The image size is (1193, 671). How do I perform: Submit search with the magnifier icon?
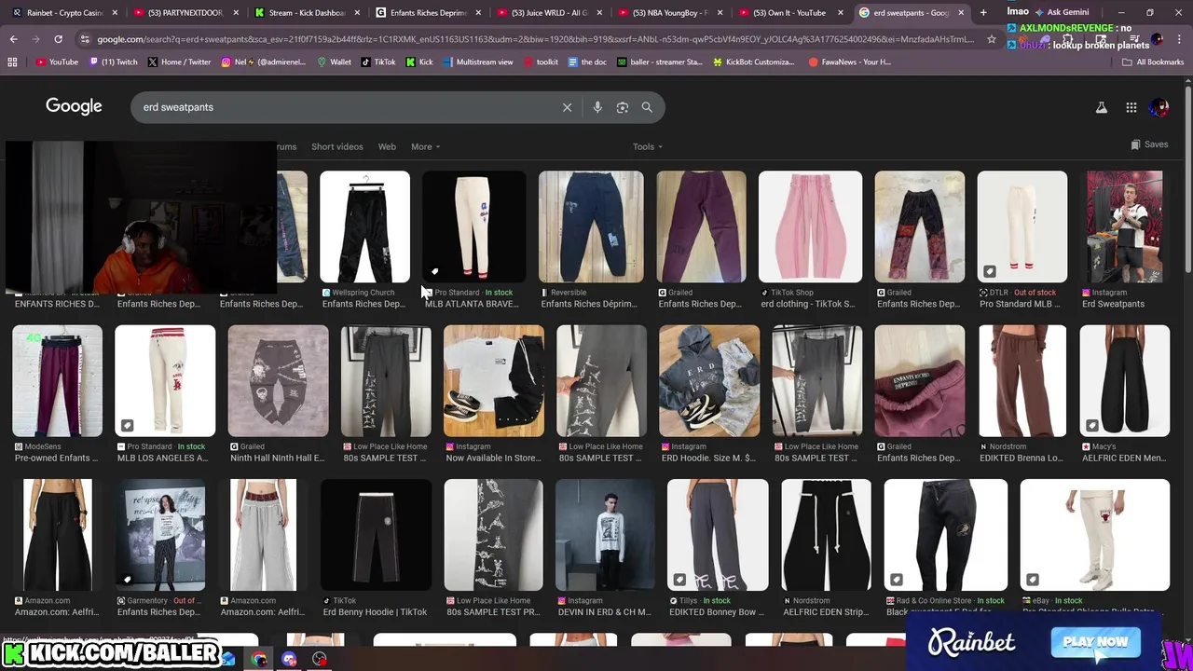tap(647, 107)
